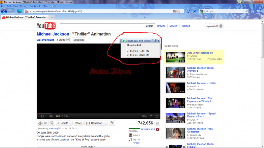
Task: Click the browser URL address field
Action: click(101, 11)
